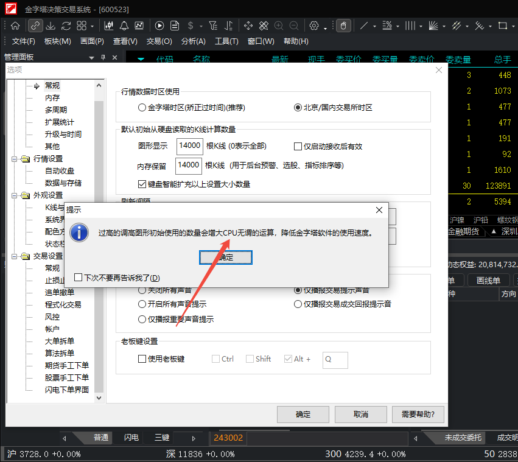Click the 图形显示 K线 count input field

point(189,146)
